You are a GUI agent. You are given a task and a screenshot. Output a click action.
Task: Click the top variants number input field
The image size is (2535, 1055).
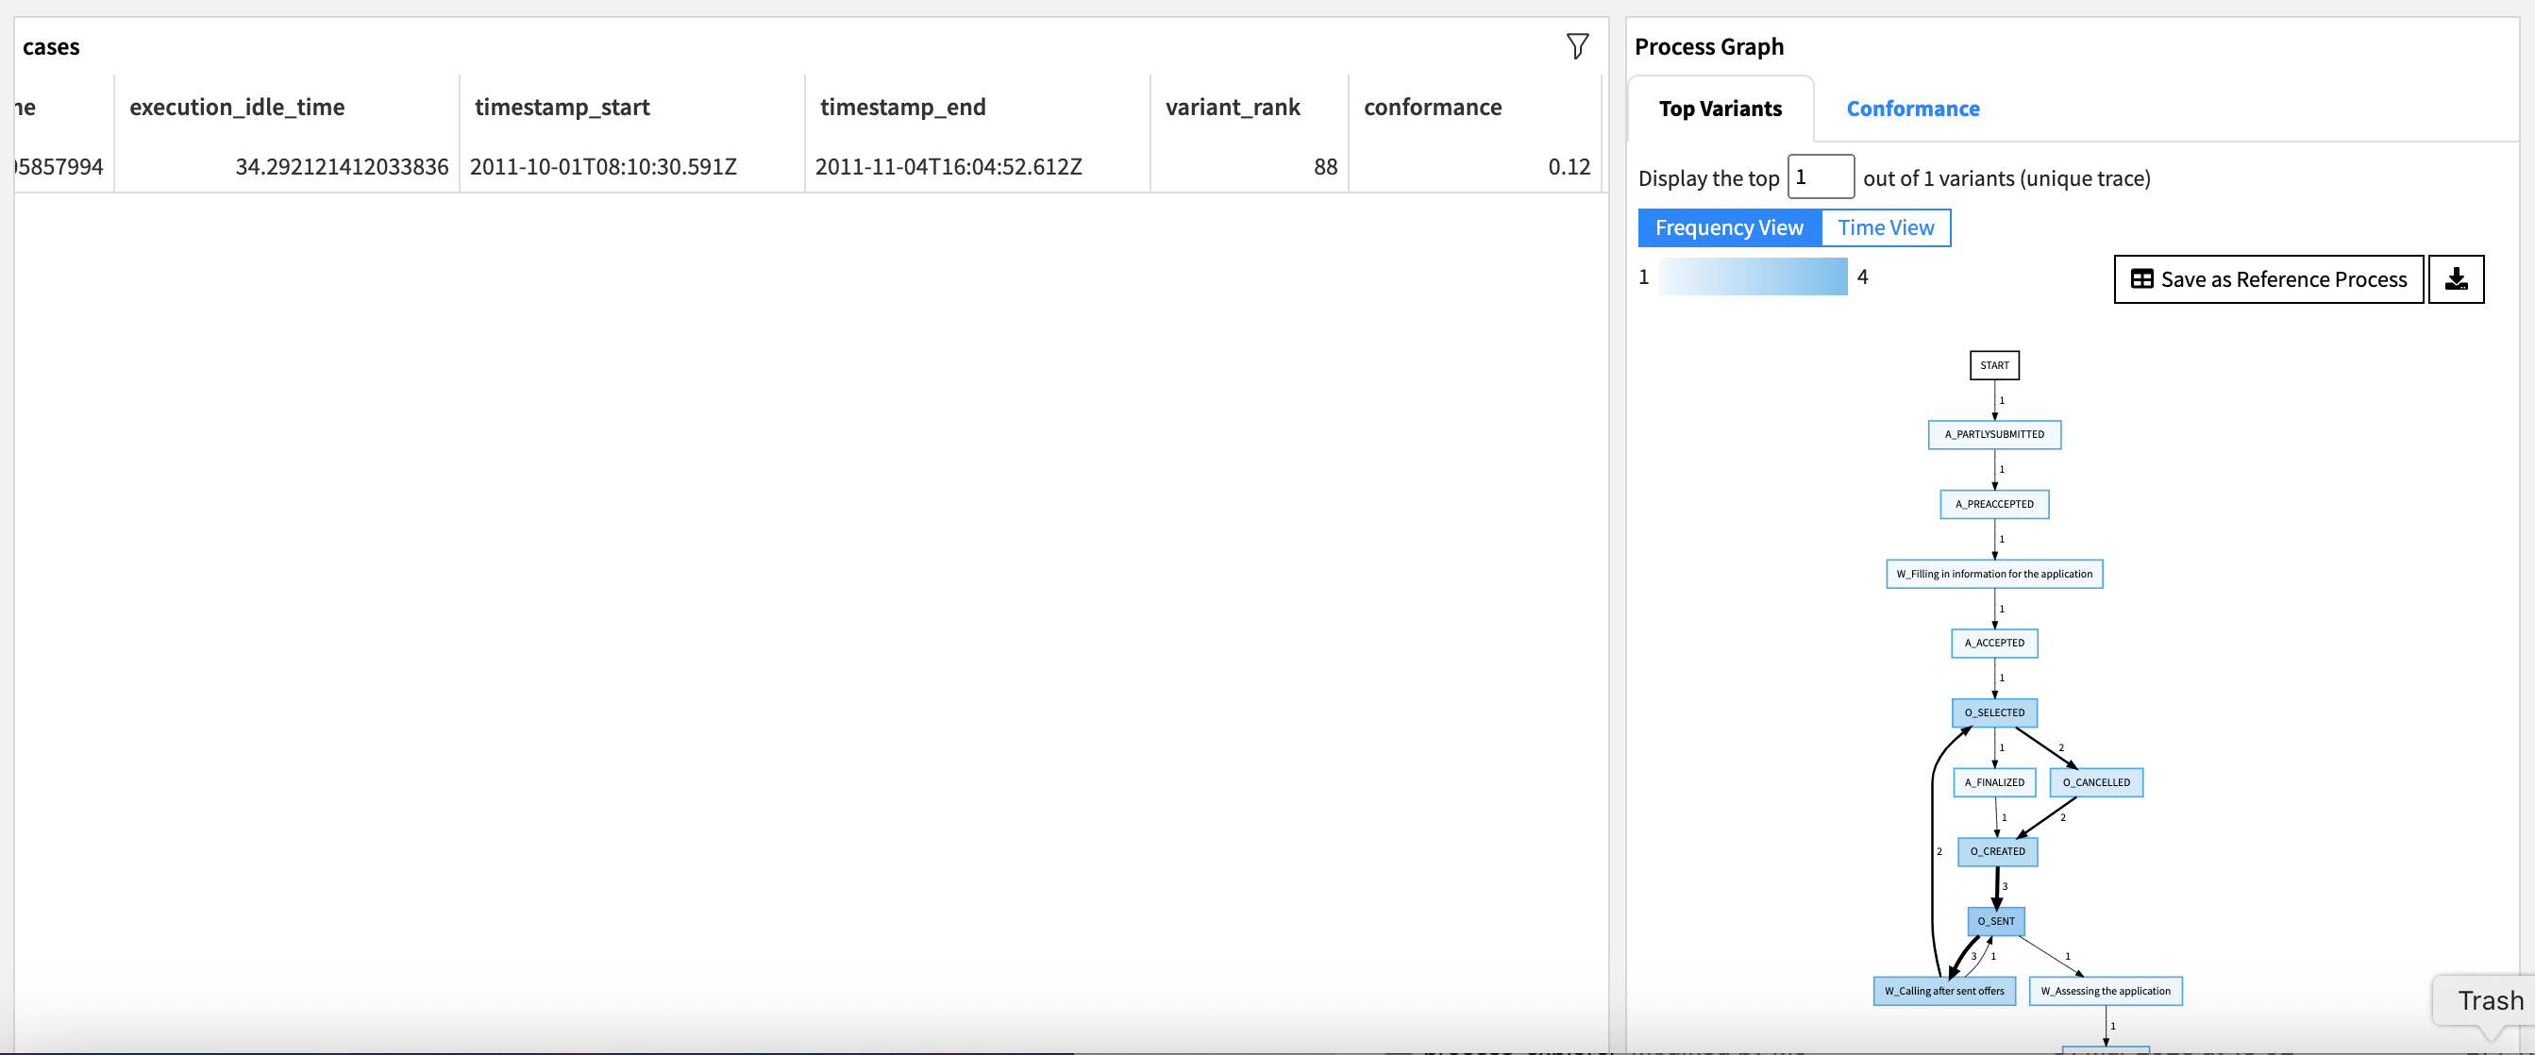[x=1820, y=176]
